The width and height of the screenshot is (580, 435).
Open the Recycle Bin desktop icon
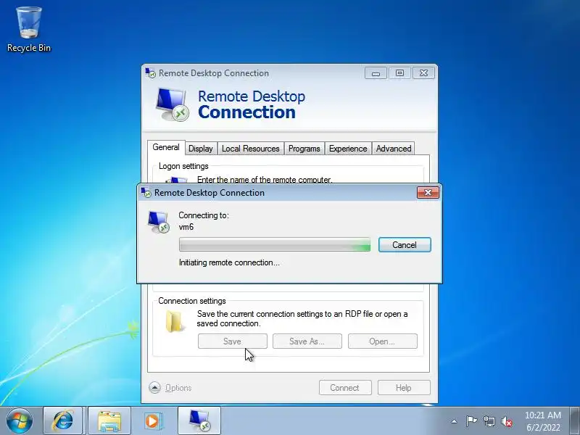pos(29,30)
